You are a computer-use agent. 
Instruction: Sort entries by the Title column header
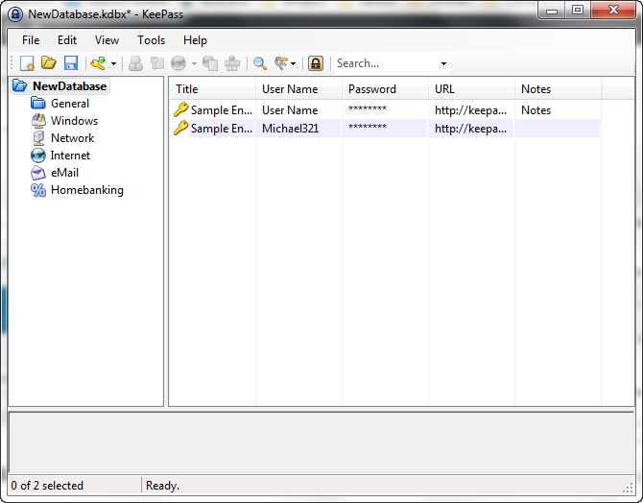click(211, 89)
